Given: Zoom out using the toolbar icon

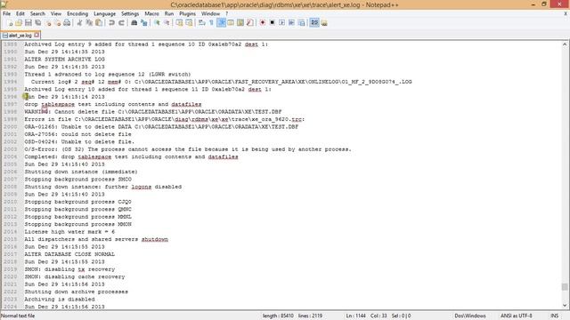Looking at the screenshot, I should pyautogui.click(x=167, y=23).
